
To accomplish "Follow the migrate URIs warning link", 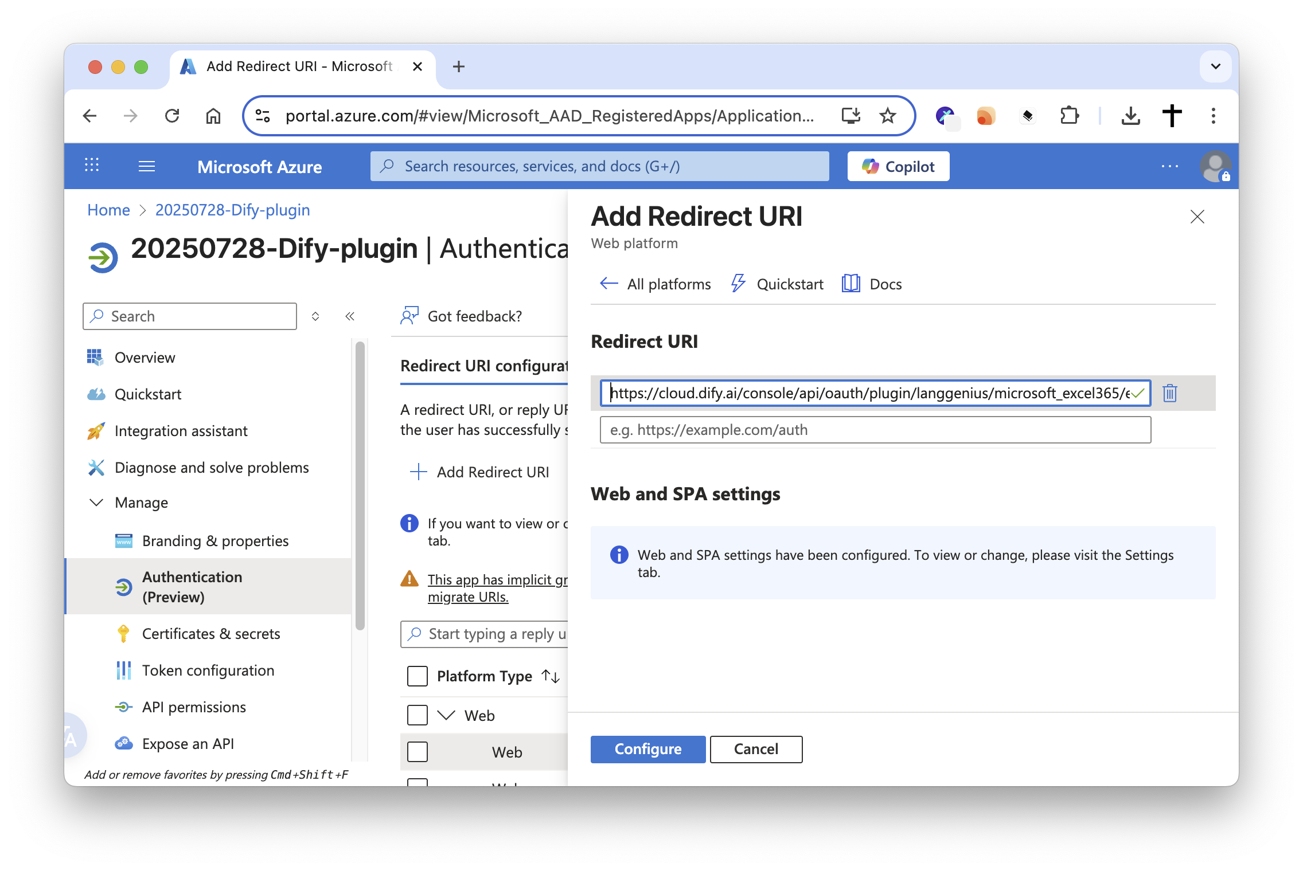I will (x=467, y=597).
